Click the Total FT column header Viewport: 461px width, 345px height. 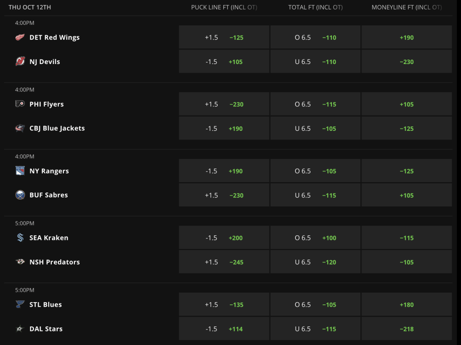click(x=316, y=7)
